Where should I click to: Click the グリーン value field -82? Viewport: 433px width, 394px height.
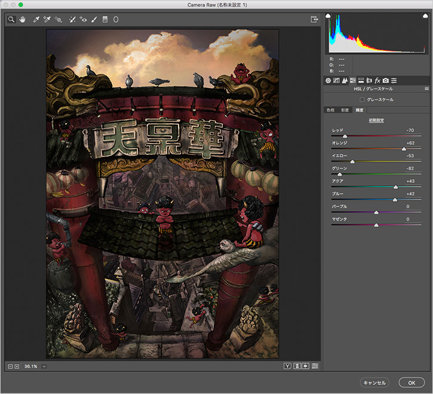pyautogui.click(x=410, y=169)
